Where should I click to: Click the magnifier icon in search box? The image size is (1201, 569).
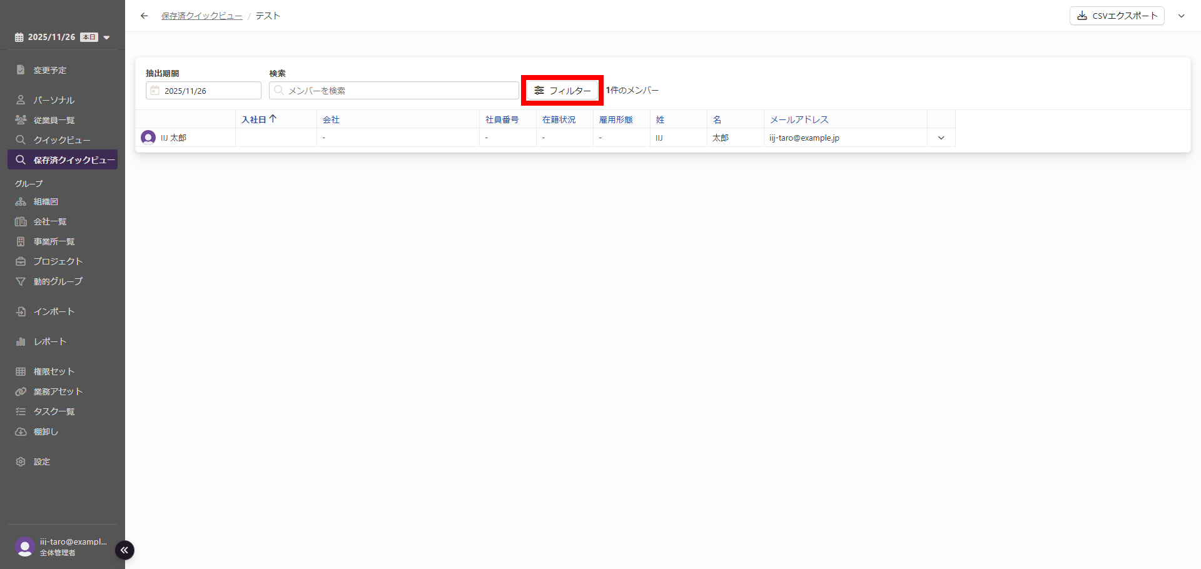[x=279, y=91]
